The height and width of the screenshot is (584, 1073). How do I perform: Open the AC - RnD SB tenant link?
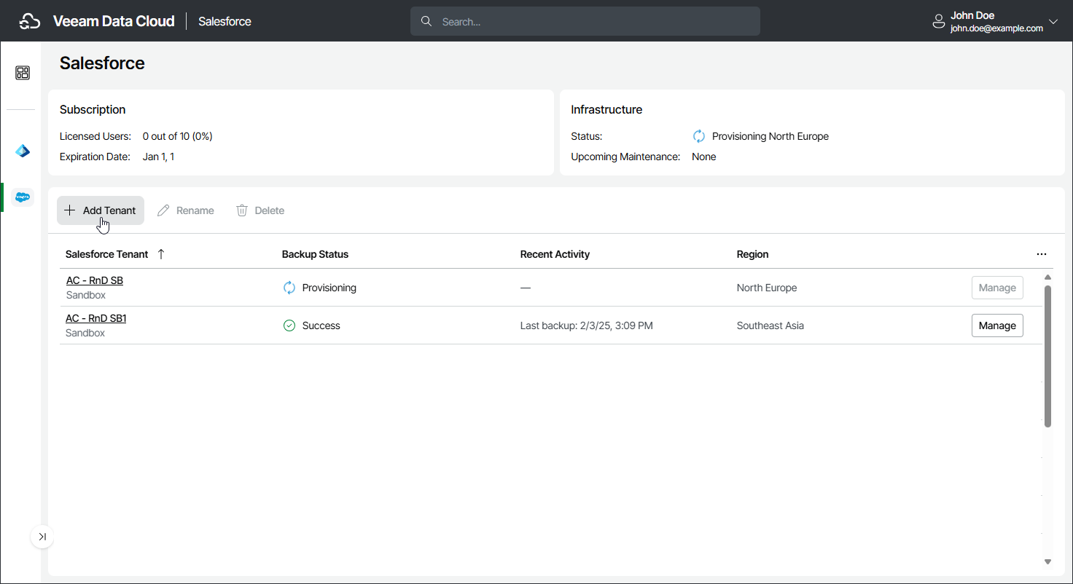pyautogui.click(x=95, y=280)
